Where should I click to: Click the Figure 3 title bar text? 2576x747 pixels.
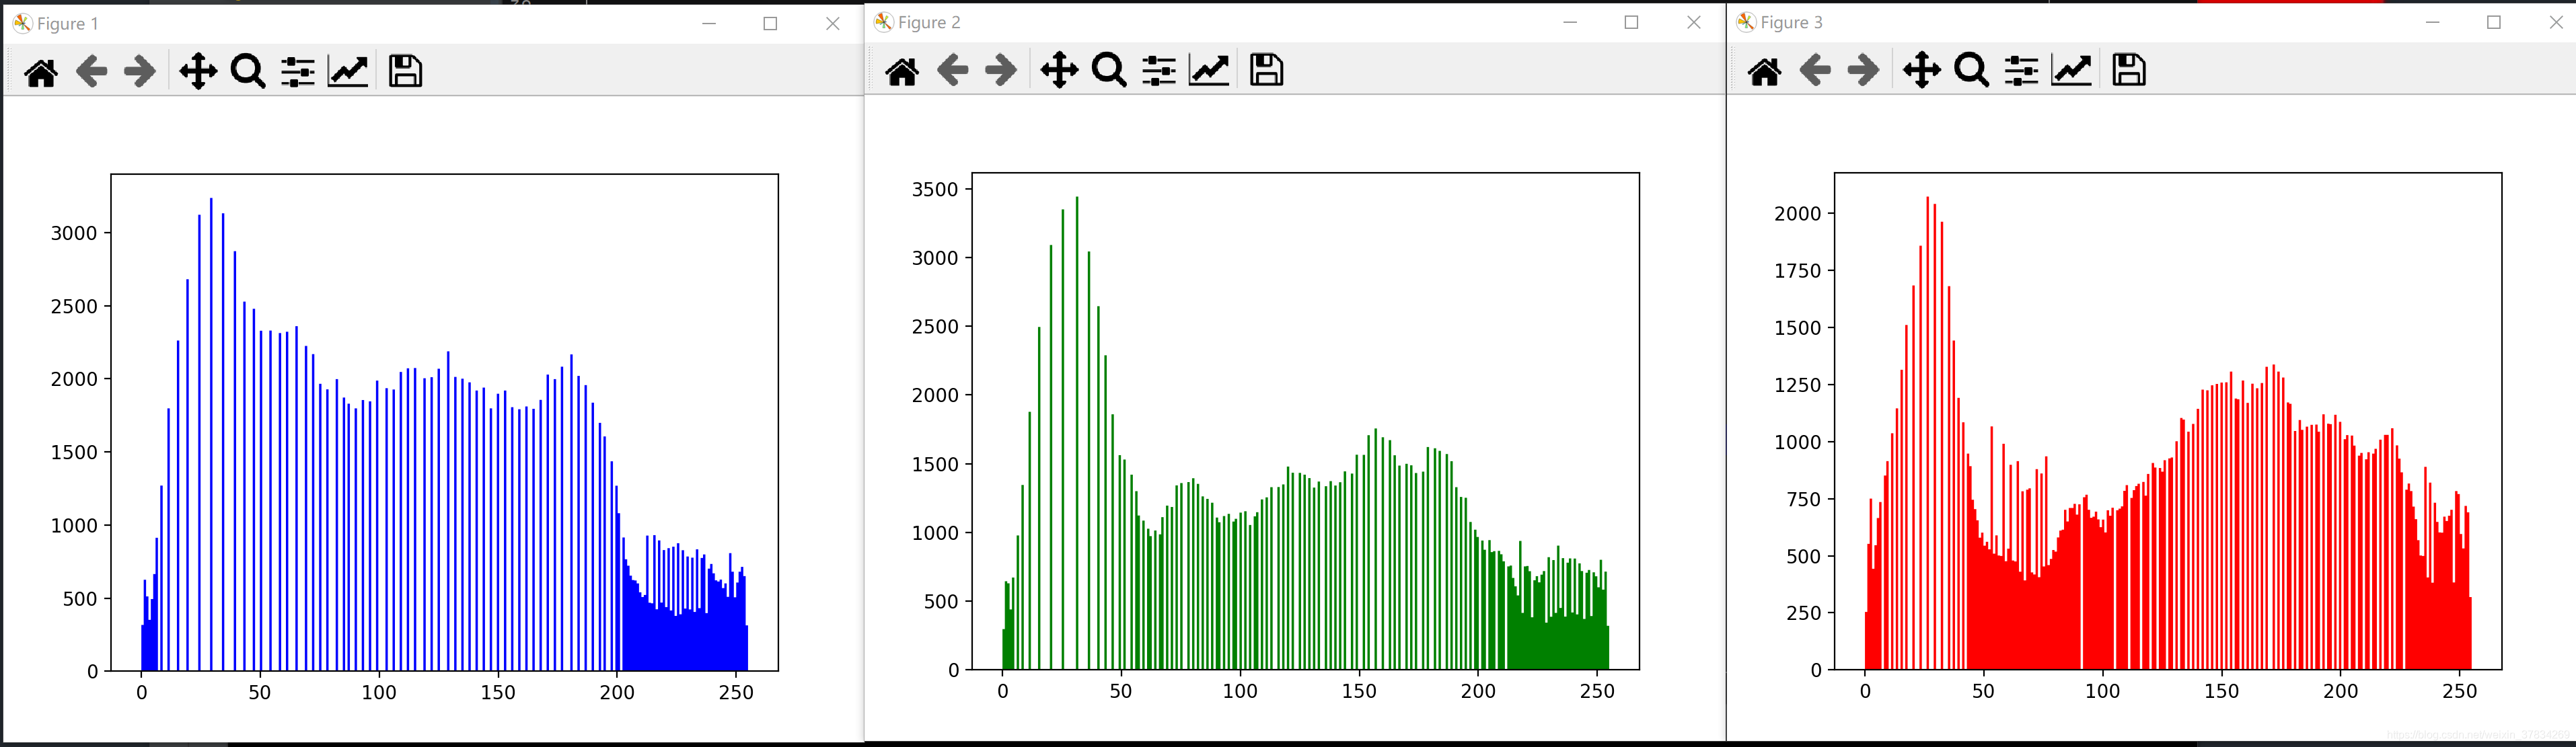pyautogui.click(x=1792, y=22)
